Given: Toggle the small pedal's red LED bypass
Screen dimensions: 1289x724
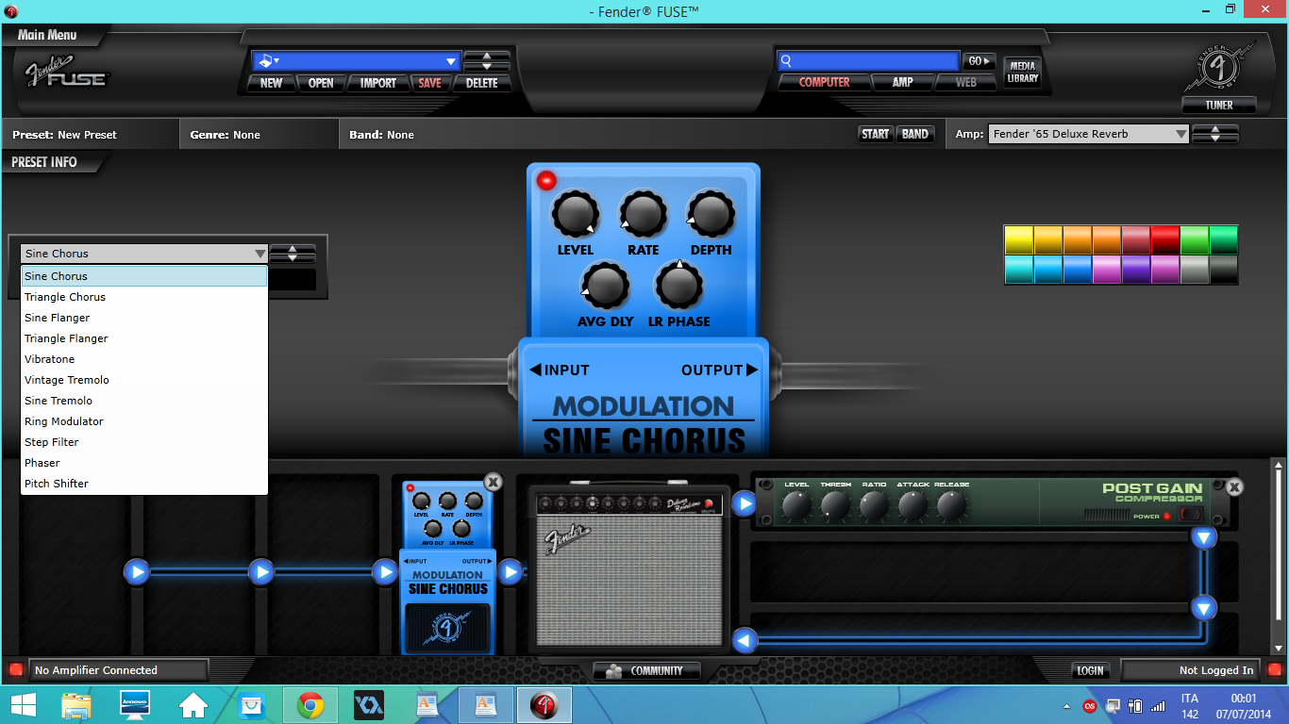Looking at the screenshot, I should tap(410, 488).
